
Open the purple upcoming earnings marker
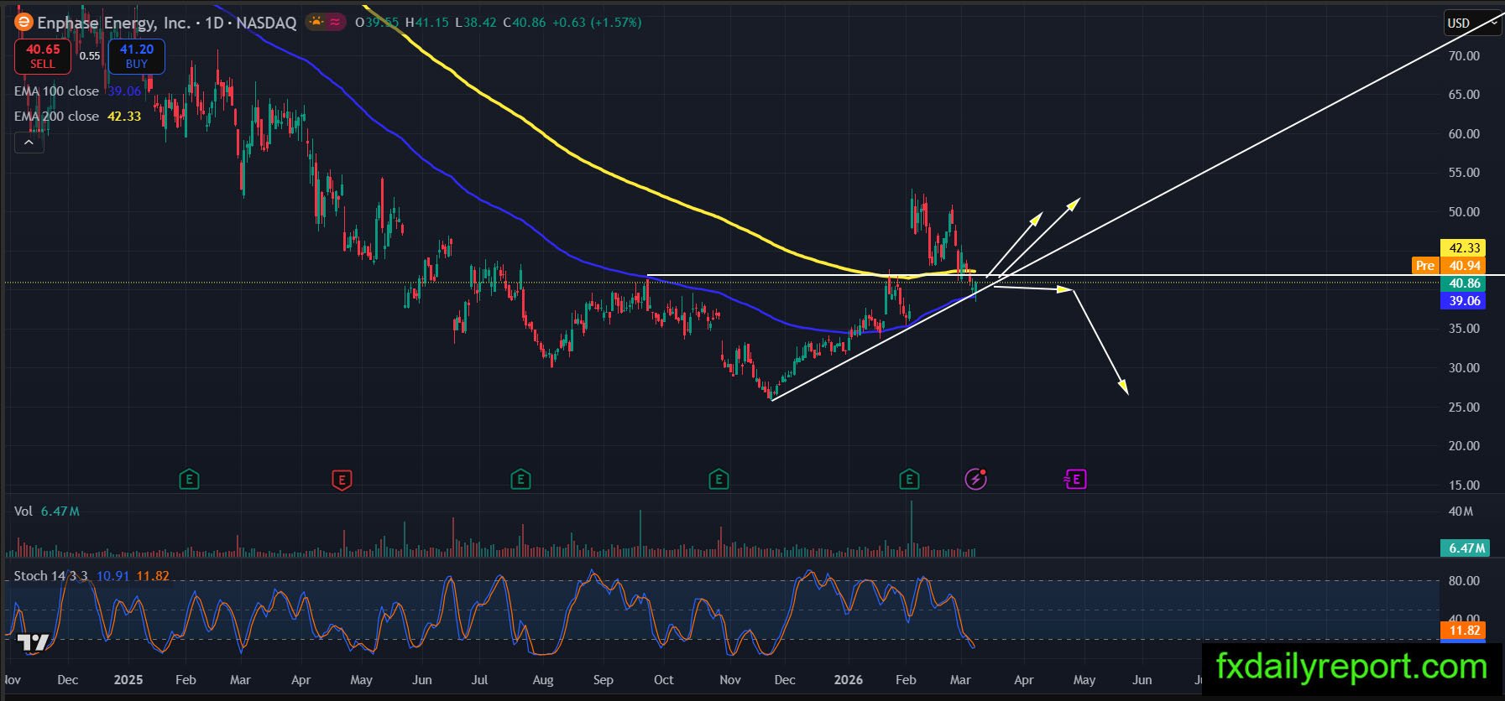1075,480
